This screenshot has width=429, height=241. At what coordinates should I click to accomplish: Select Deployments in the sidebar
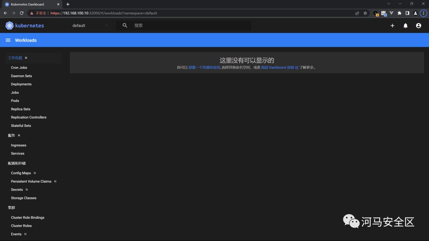point(21,84)
